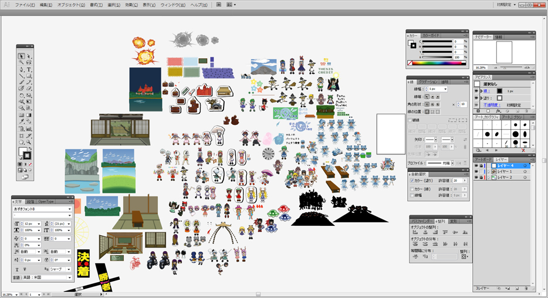The image size is (548, 298).
Task: Select the Column Graph tool
Action: click(29, 128)
